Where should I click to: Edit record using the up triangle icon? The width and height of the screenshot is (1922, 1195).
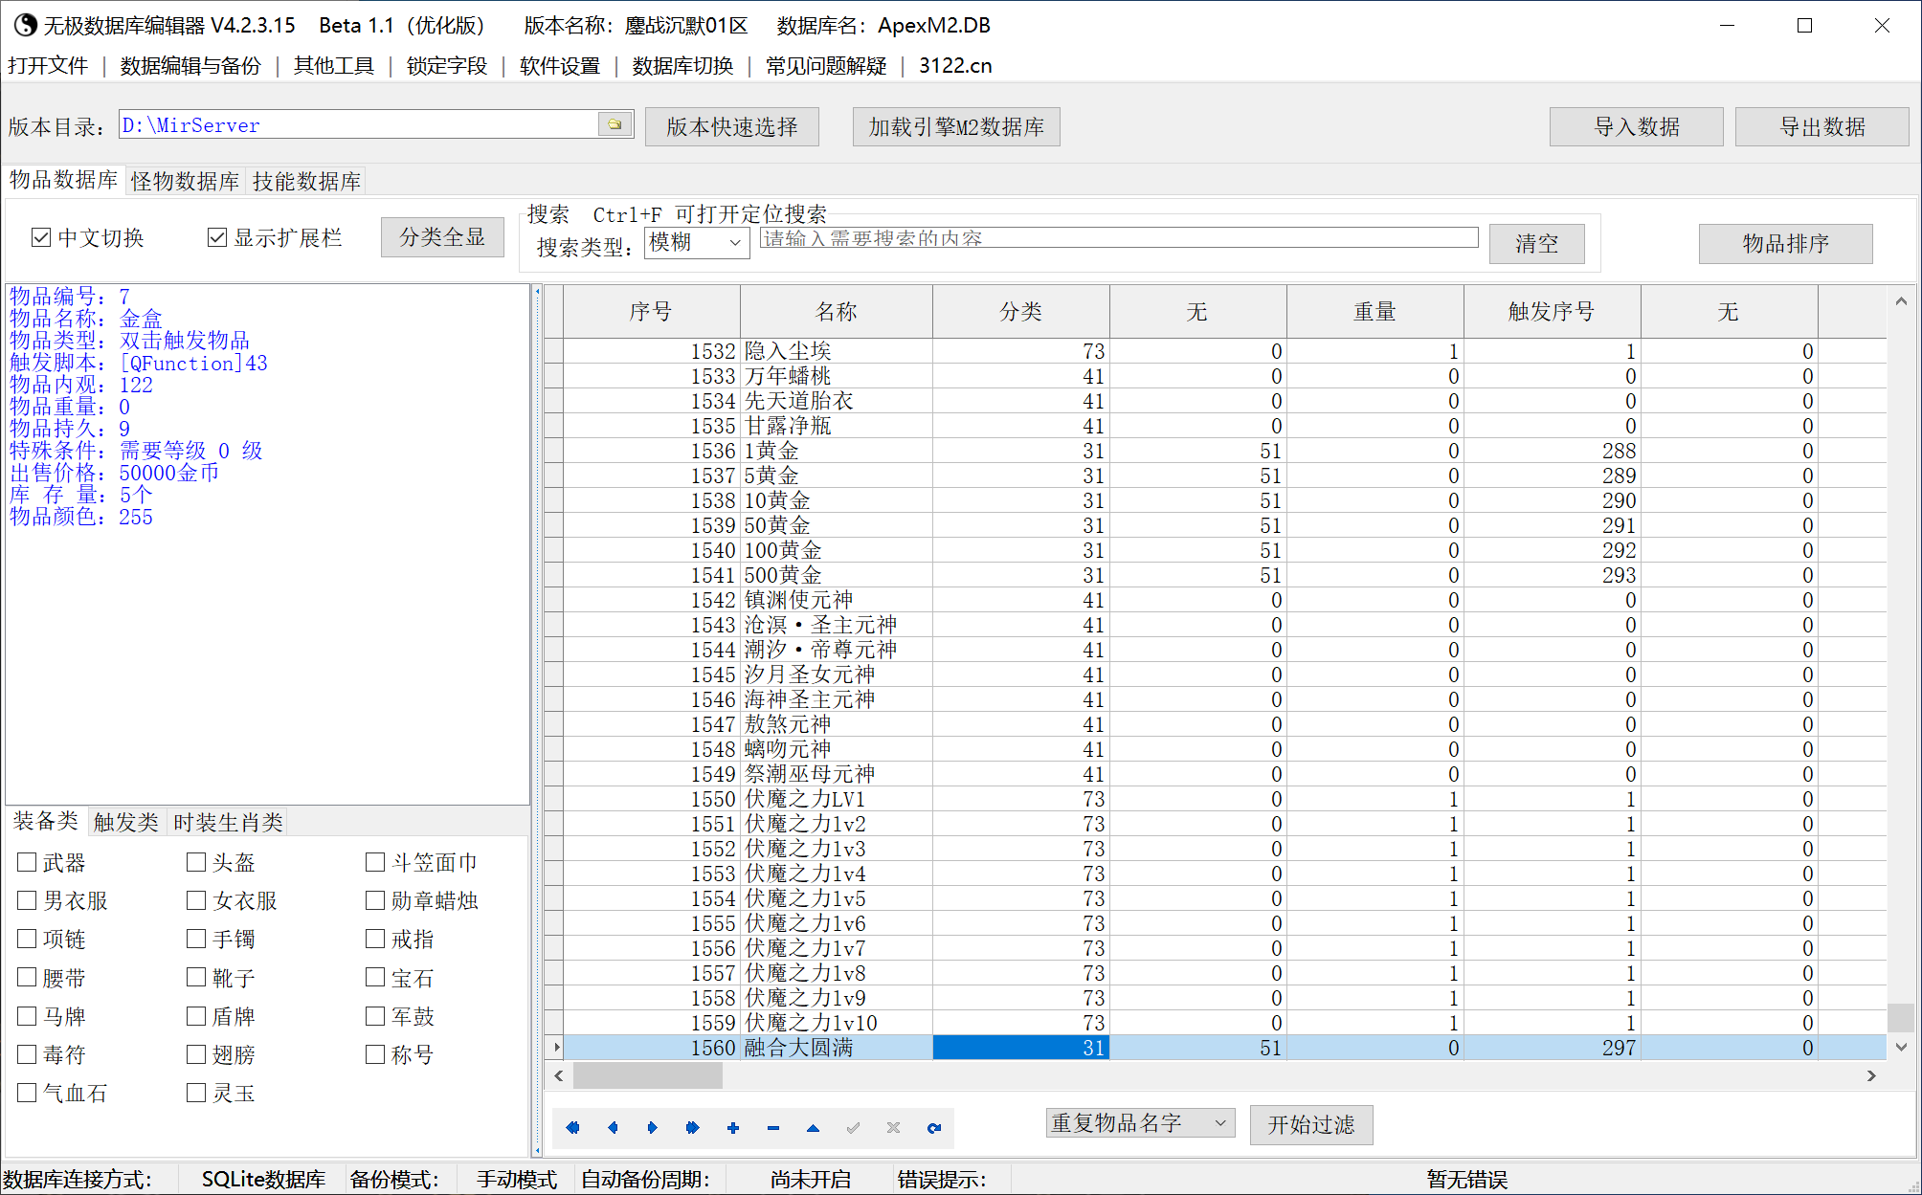click(813, 1128)
